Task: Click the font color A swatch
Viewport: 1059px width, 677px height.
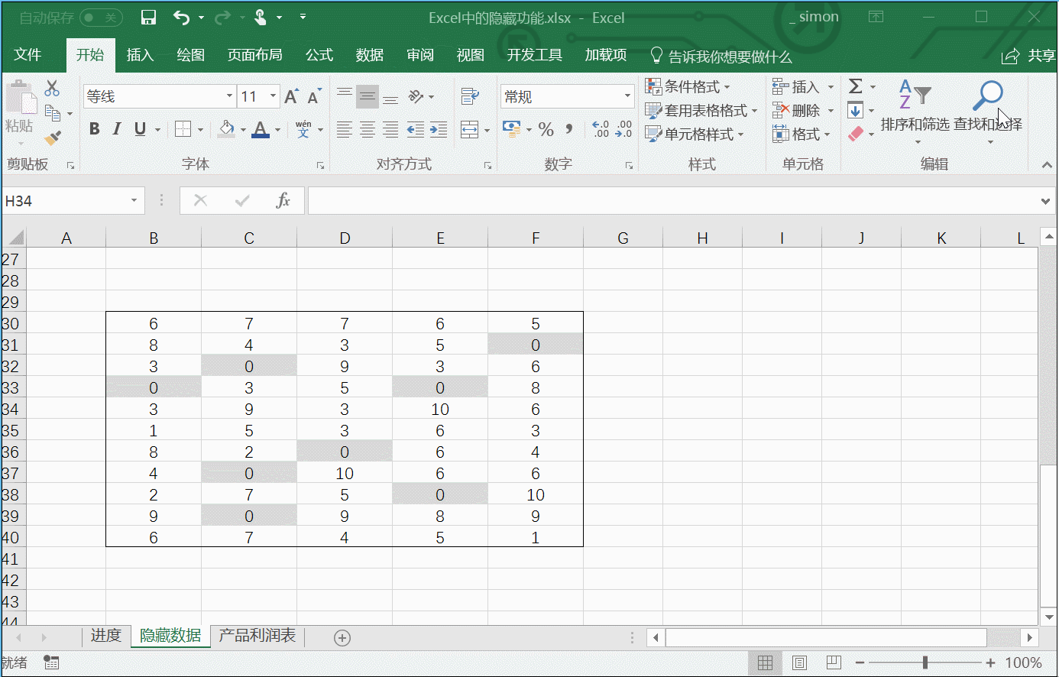Action: coord(261,129)
